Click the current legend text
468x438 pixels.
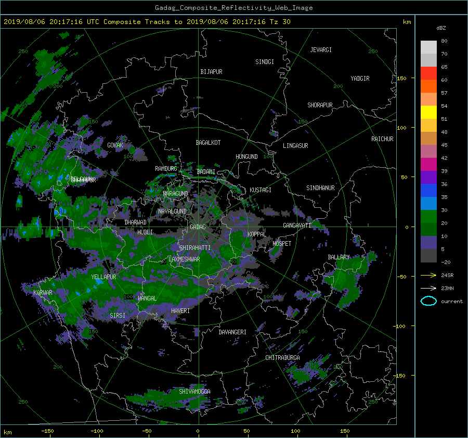click(x=451, y=302)
